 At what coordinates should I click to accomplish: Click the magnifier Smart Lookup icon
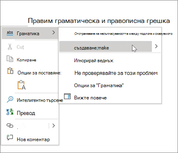10,99
